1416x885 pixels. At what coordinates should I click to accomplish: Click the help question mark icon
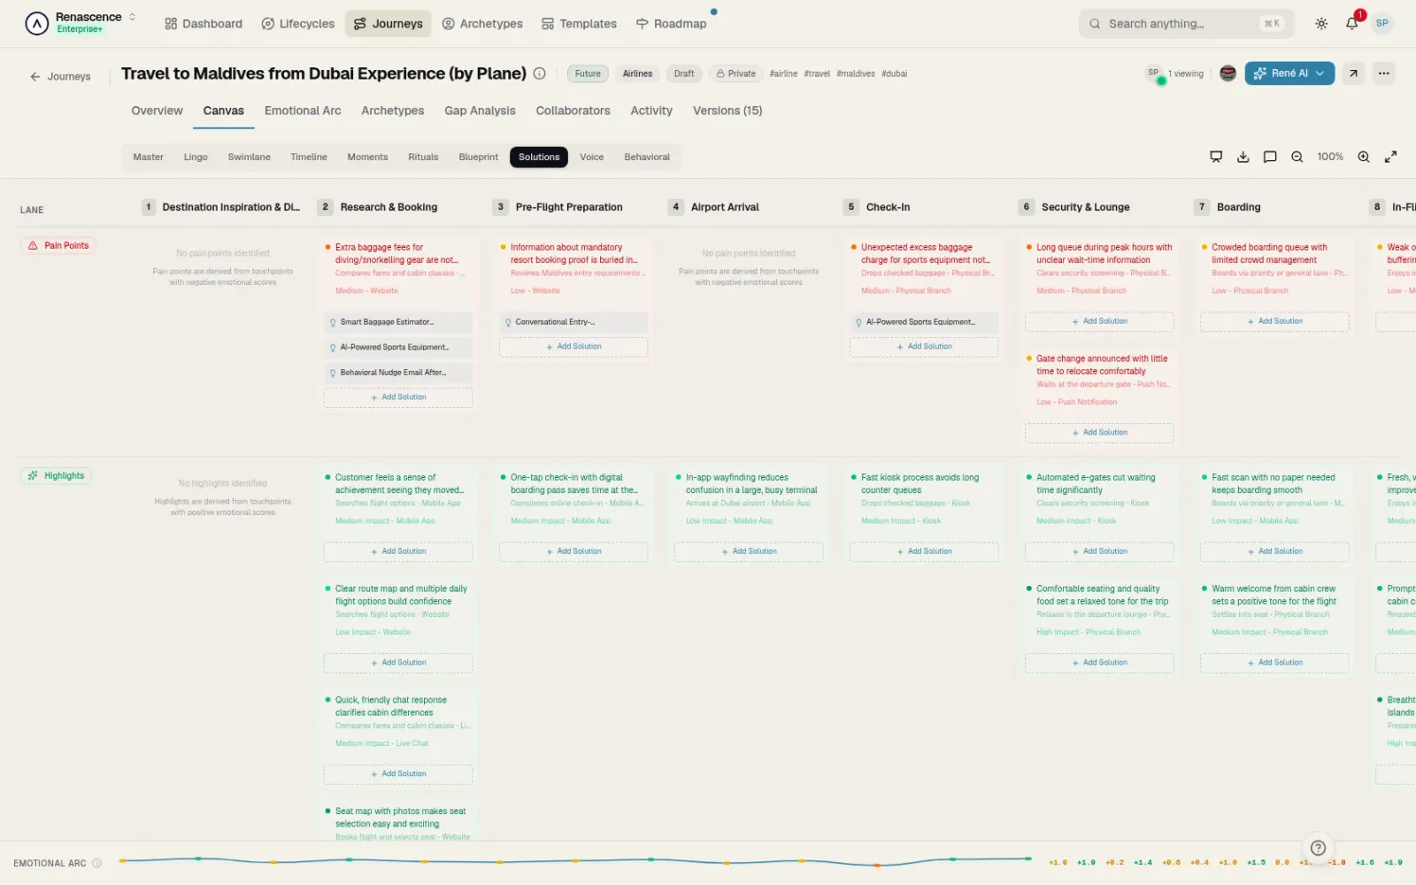[x=1318, y=848]
